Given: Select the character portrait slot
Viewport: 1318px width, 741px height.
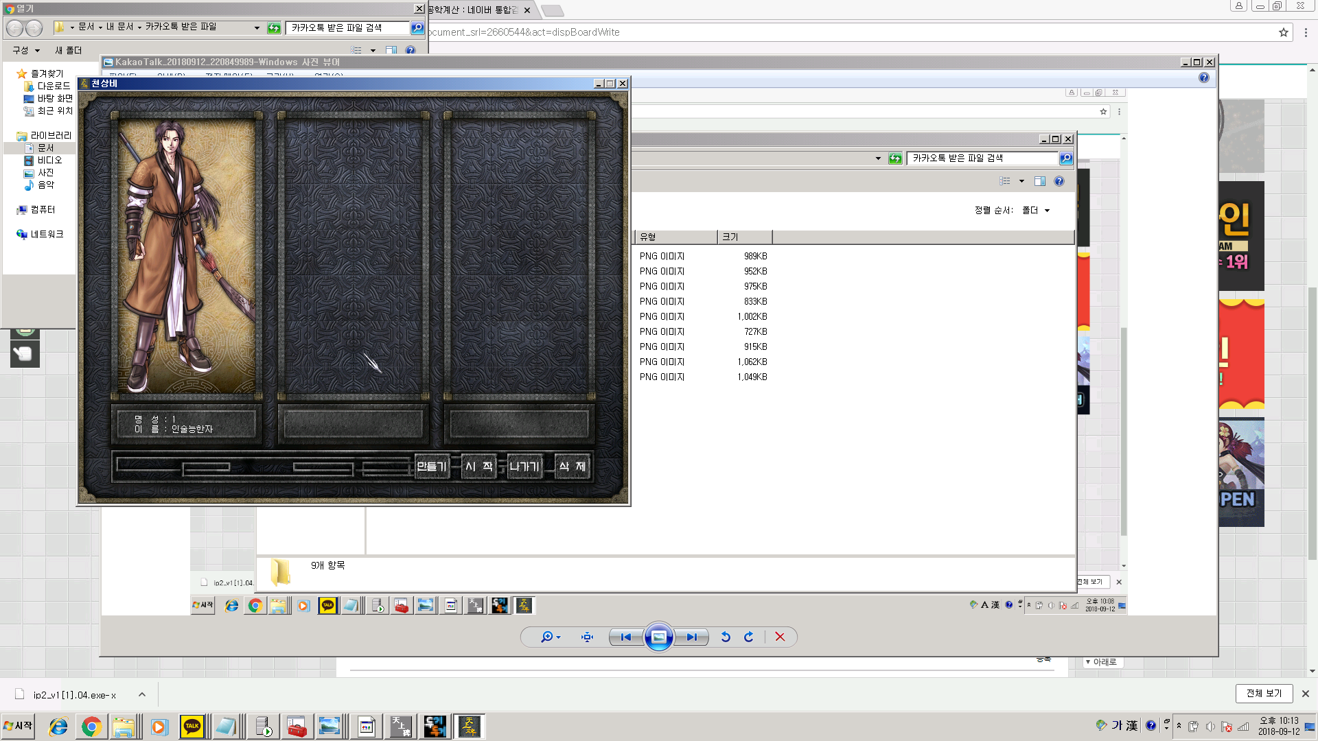Looking at the screenshot, I should (187, 255).
